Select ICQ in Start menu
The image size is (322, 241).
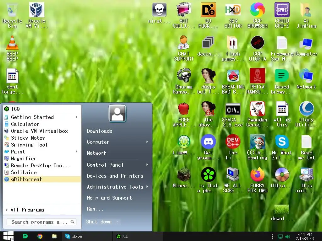coord(42,109)
